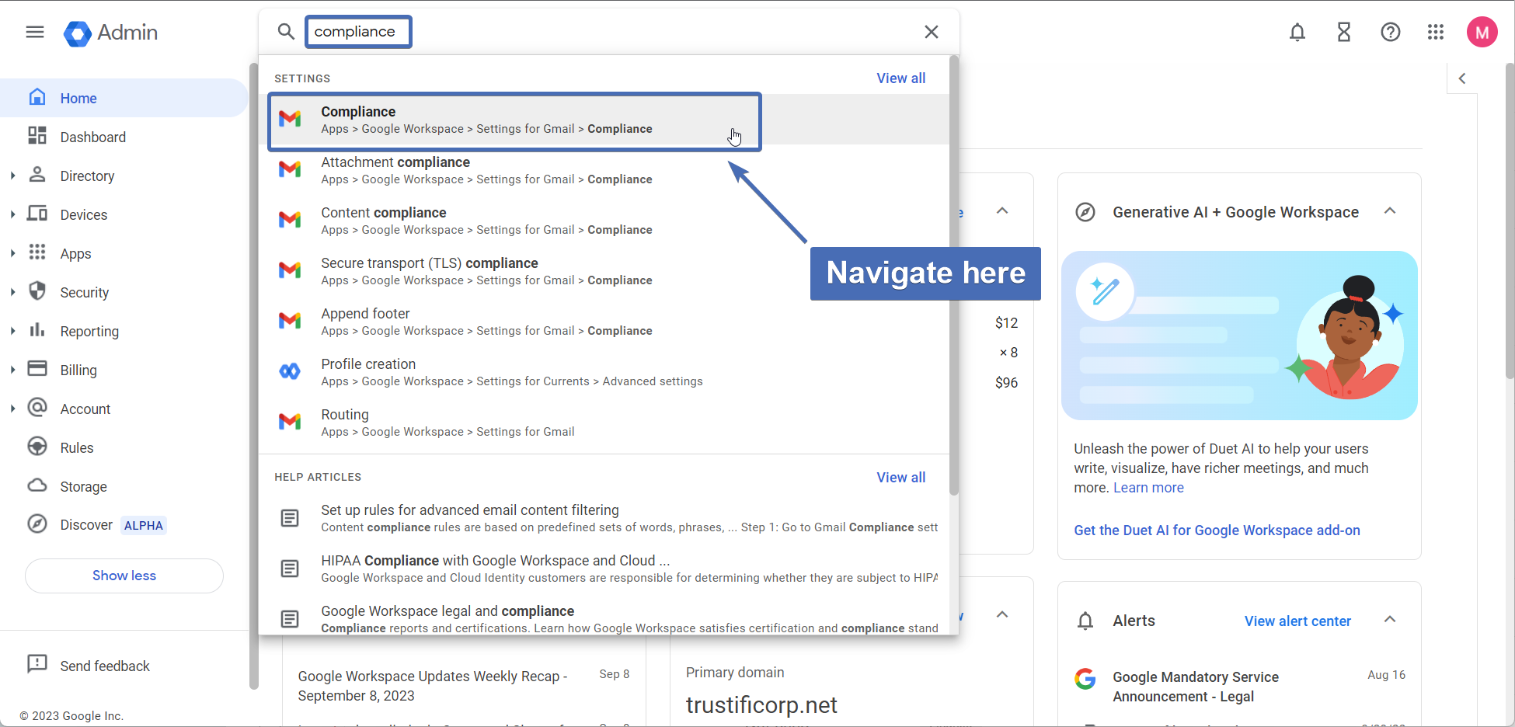Open Workspace Updates Weekly Recap item

(x=433, y=686)
